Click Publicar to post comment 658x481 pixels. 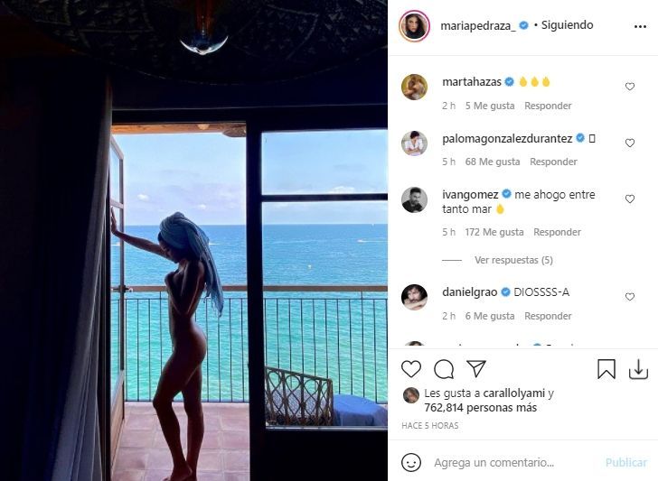coord(625,463)
